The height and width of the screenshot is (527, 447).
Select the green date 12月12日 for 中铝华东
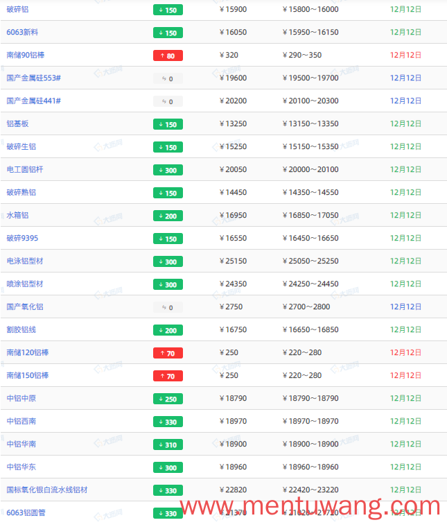pos(405,467)
